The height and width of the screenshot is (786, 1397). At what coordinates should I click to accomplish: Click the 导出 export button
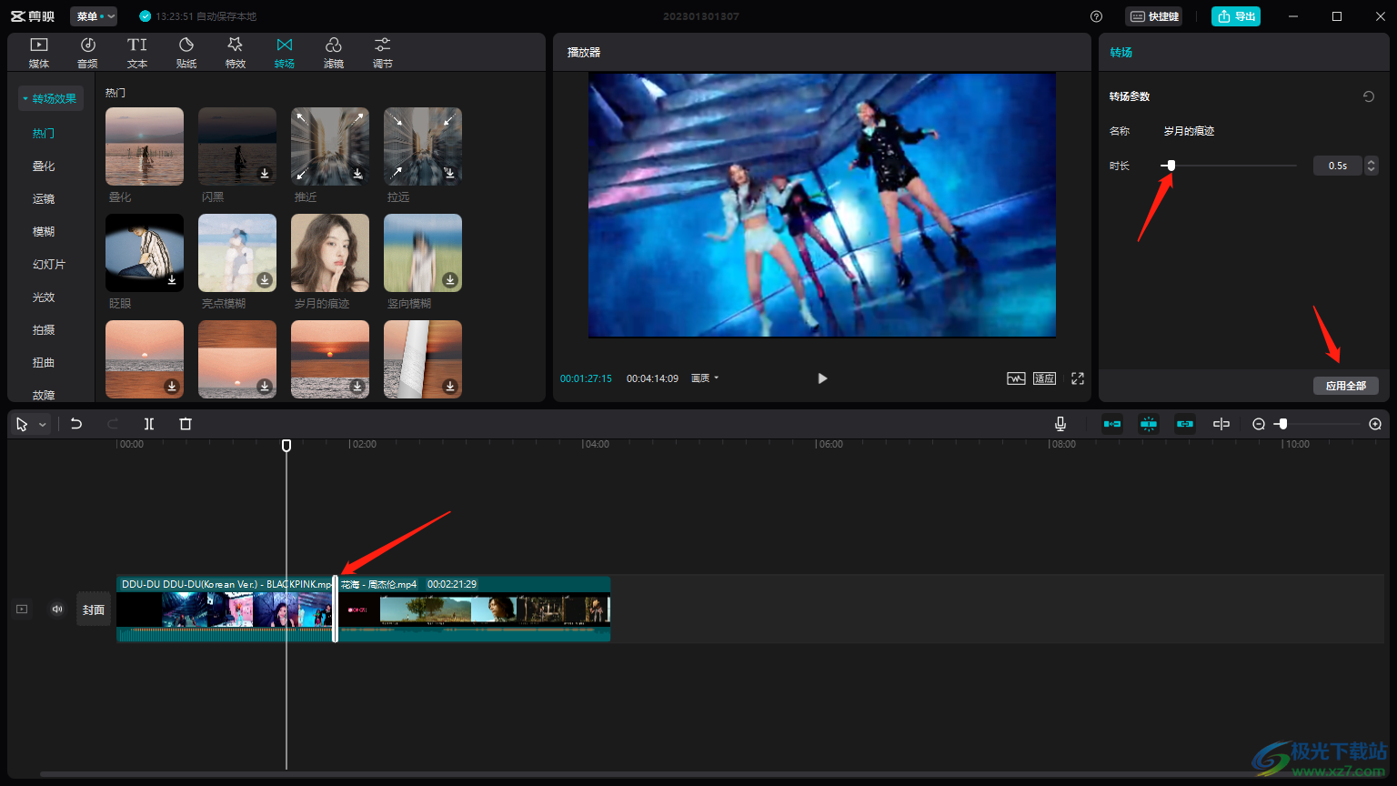pyautogui.click(x=1236, y=16)
